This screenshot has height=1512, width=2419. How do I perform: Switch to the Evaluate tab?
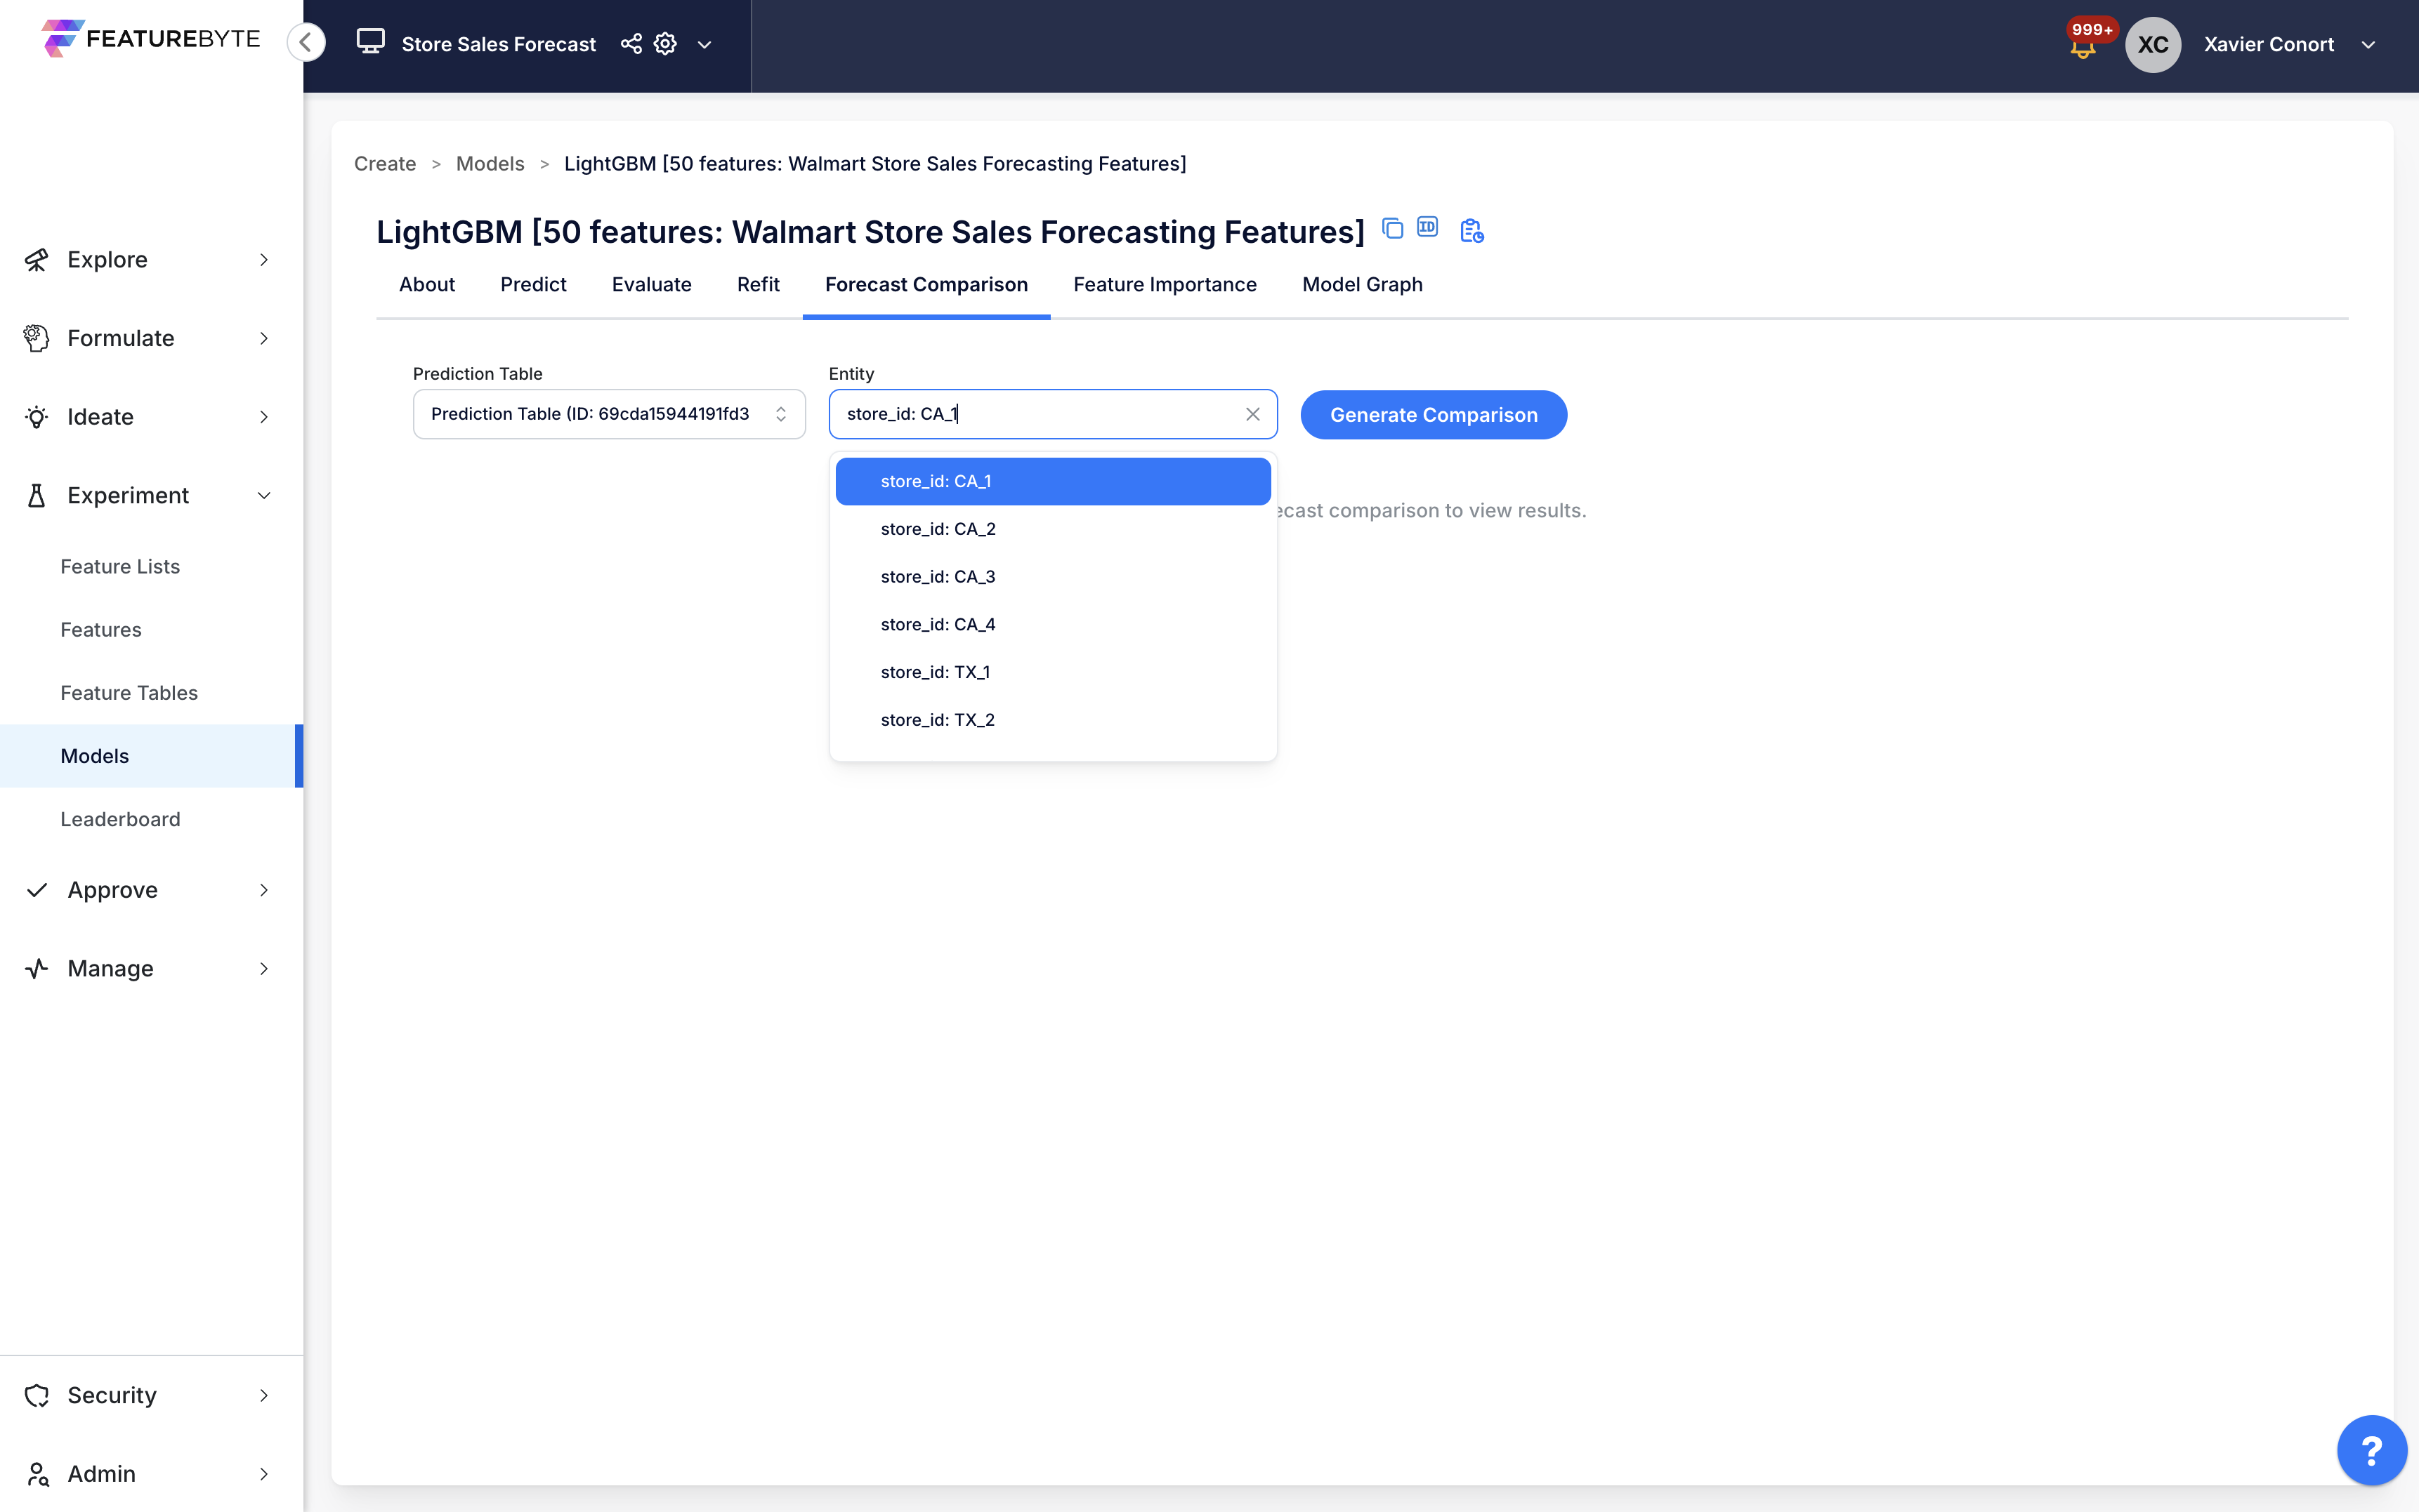(651, 284)
